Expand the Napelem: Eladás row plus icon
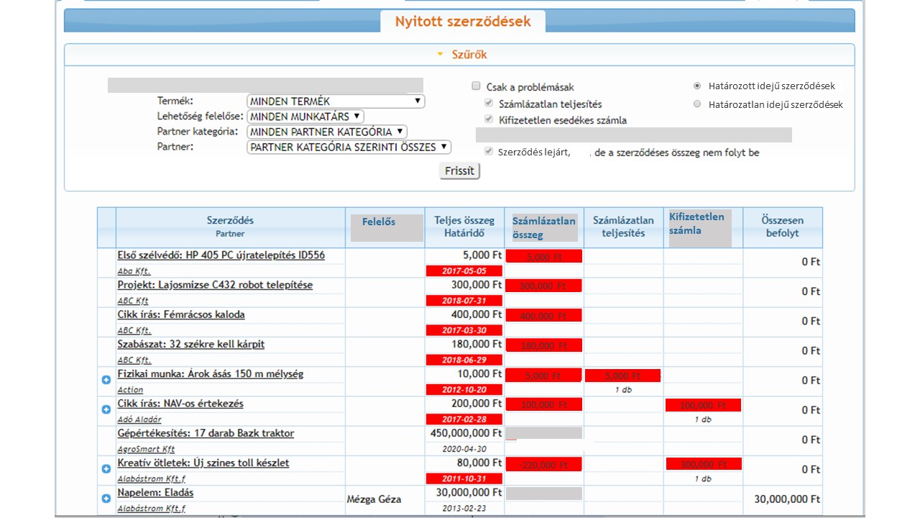The width and height of the screenshot is (920, 518). 106,498
